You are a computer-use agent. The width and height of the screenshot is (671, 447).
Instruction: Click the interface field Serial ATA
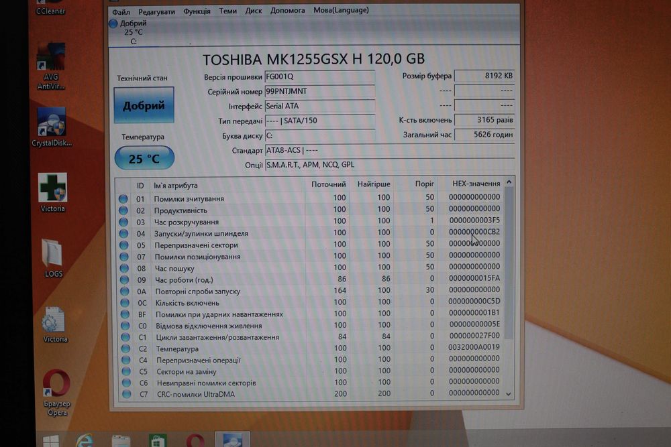(x=319, y=106)
